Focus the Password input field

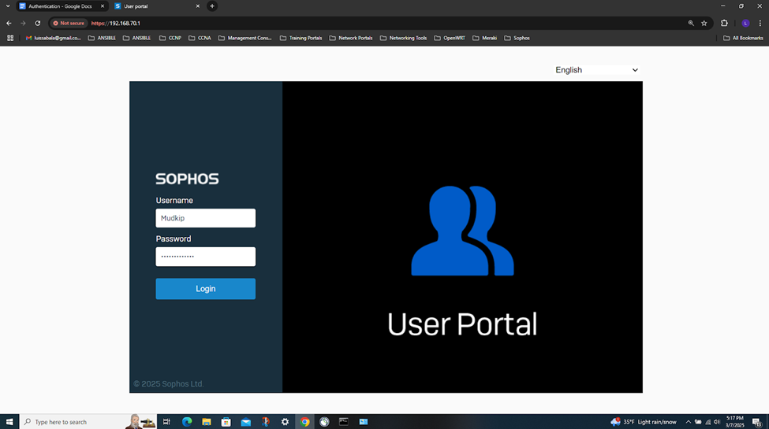point(206,257)
